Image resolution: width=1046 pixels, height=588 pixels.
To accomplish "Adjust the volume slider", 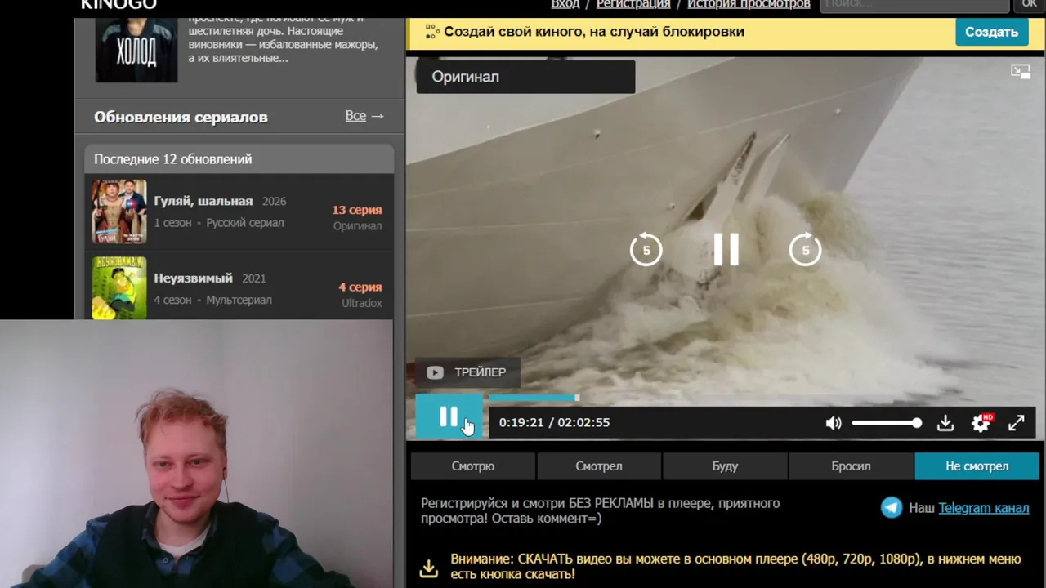I will [x=887, y=423].
